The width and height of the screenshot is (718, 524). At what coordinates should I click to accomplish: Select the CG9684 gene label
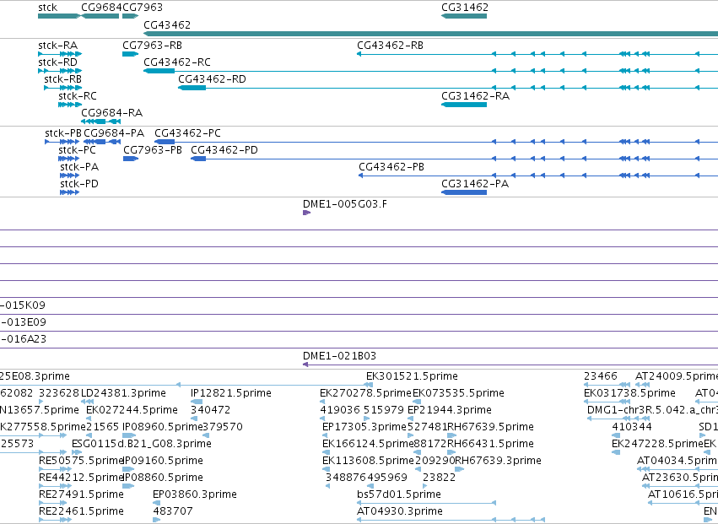101,8
